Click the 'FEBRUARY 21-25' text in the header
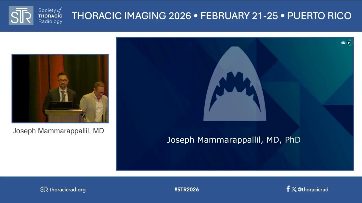This screenshot has height=203, width=362. (x=239, y=16)
